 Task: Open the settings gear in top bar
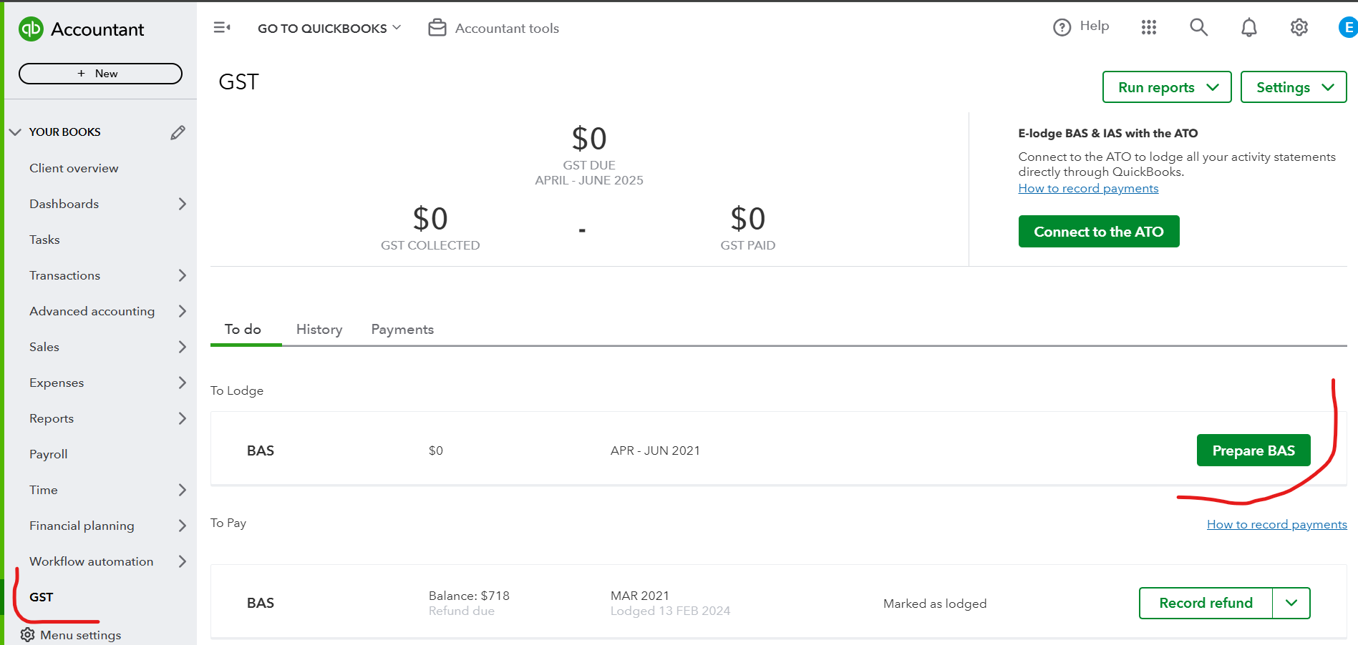click(x=1299, y=27)
